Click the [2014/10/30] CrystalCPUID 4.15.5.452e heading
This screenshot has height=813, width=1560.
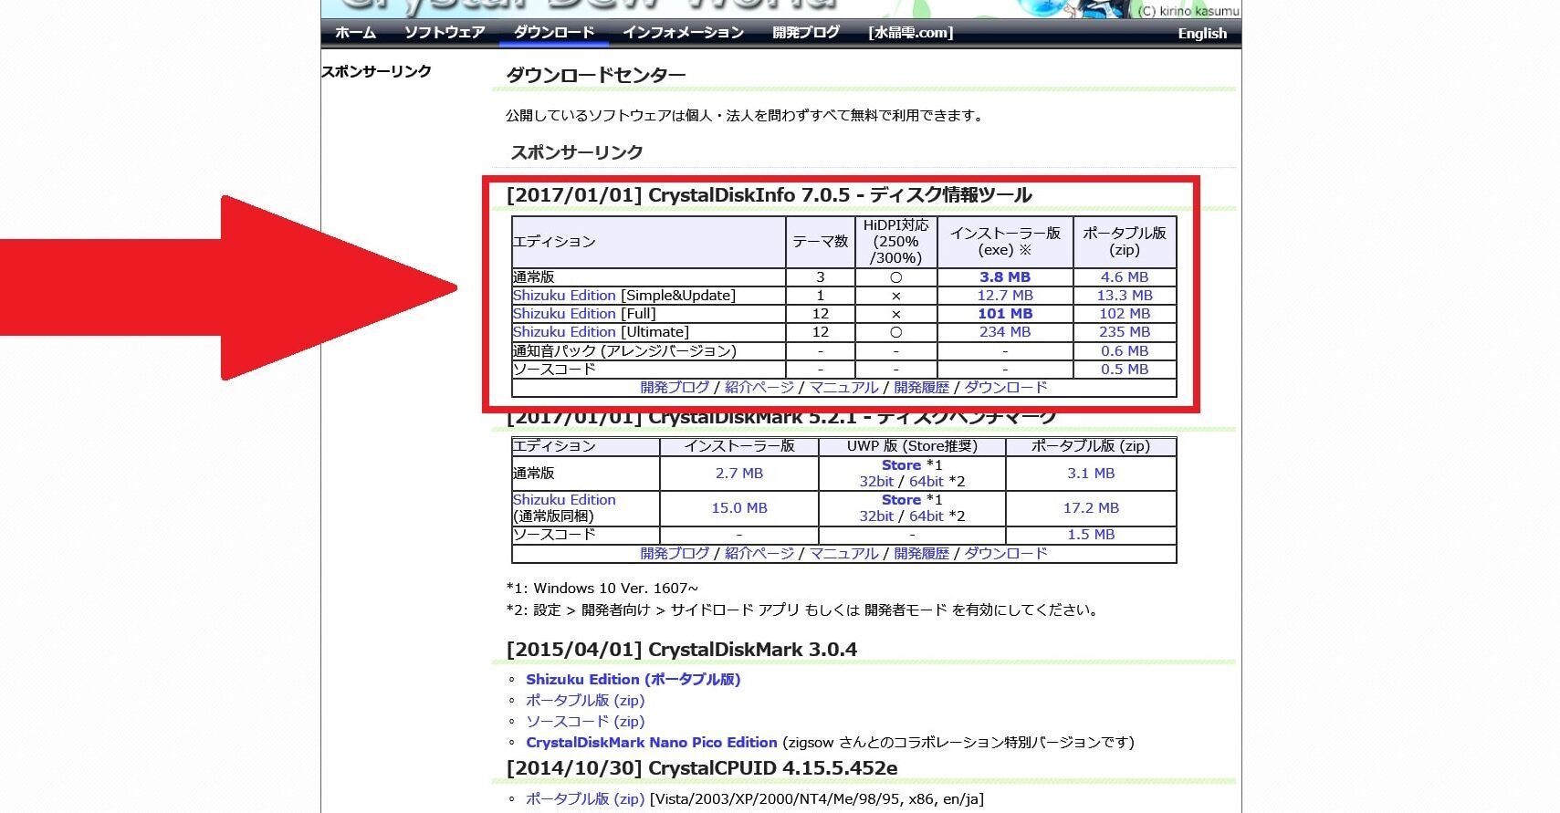pos(702,768)
